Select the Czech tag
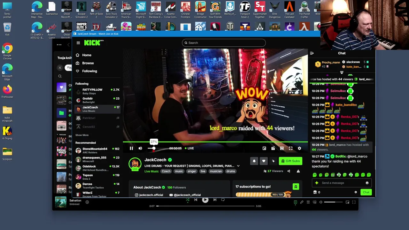This screenshot has height=230, width=409. pyautogui.click(x=166, y=171)
